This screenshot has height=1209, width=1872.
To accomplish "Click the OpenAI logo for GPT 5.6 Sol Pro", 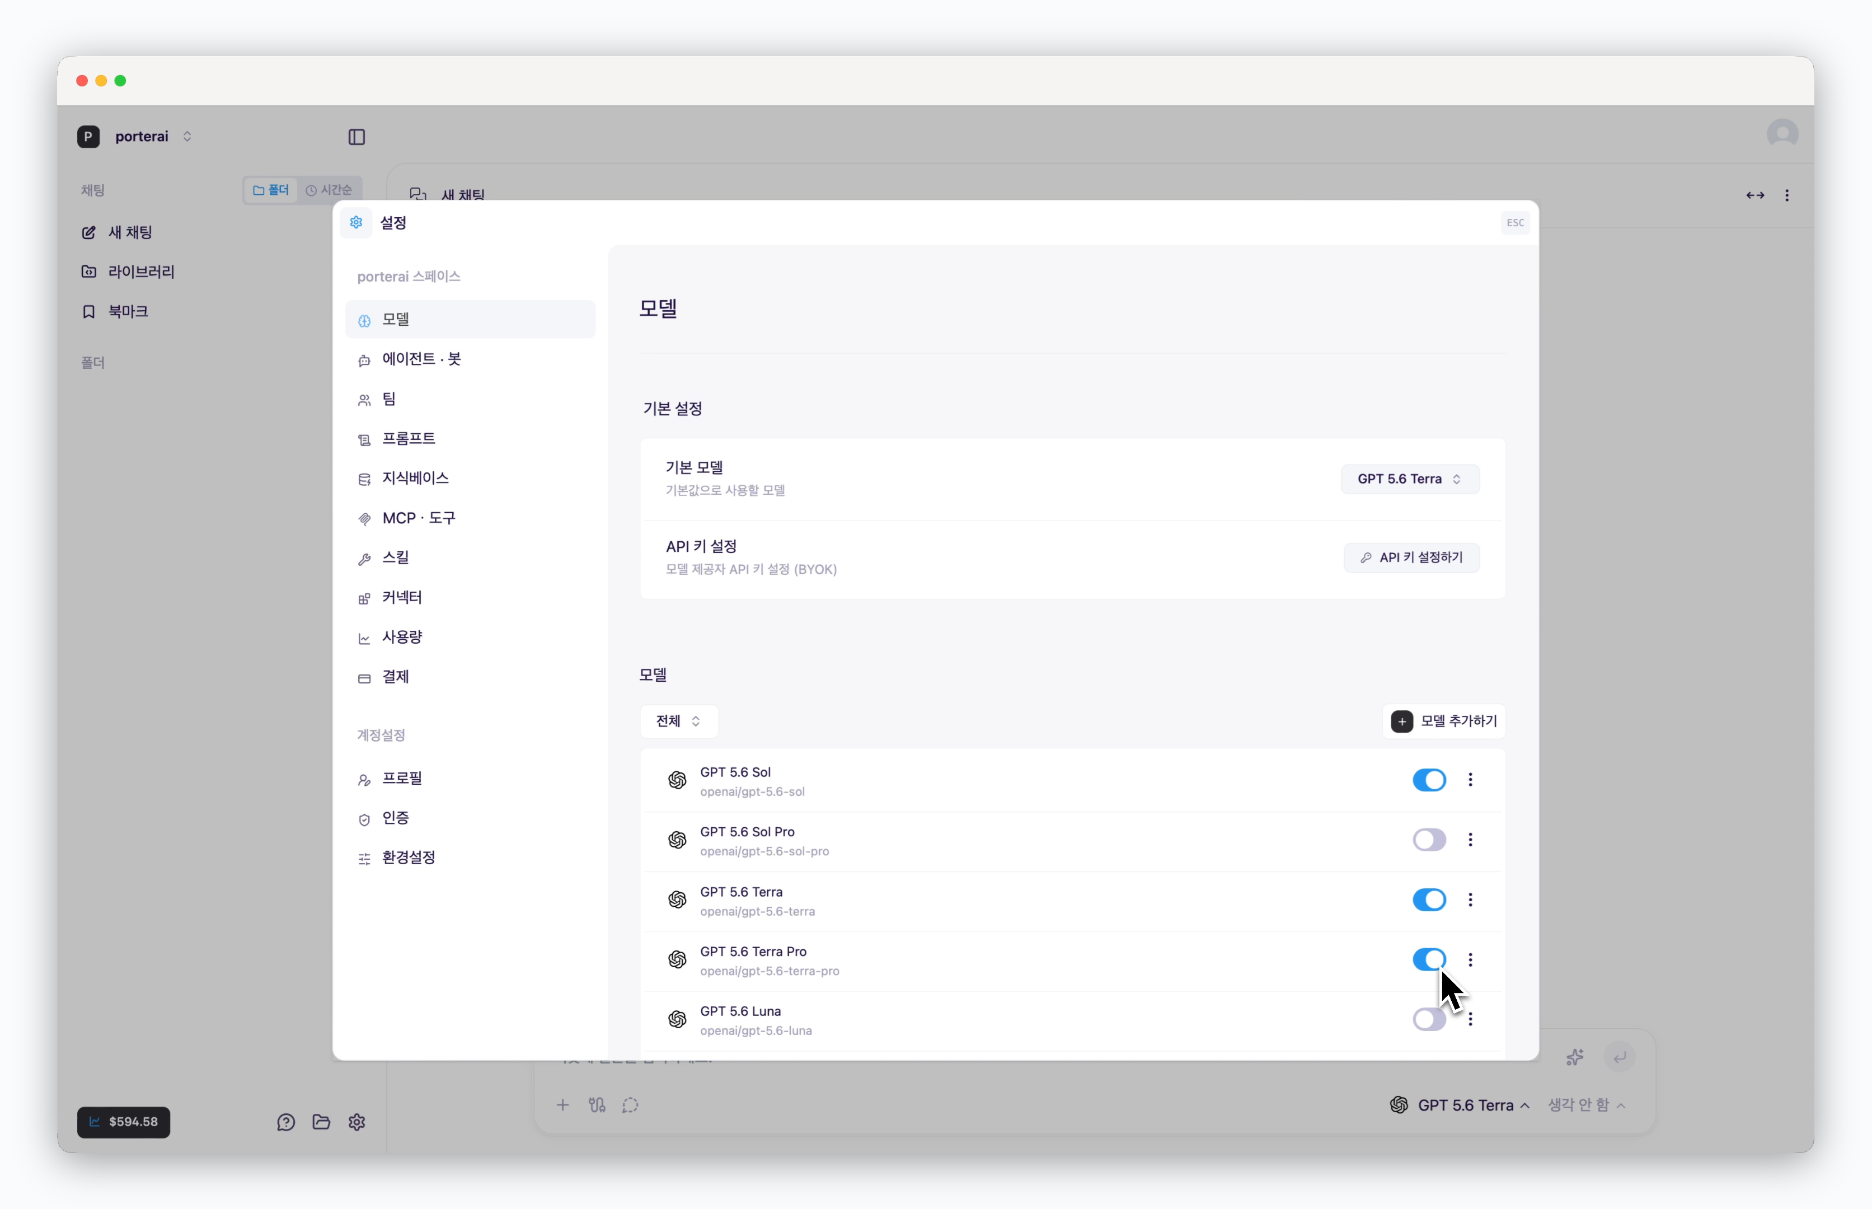I will (x=677, y=840).
